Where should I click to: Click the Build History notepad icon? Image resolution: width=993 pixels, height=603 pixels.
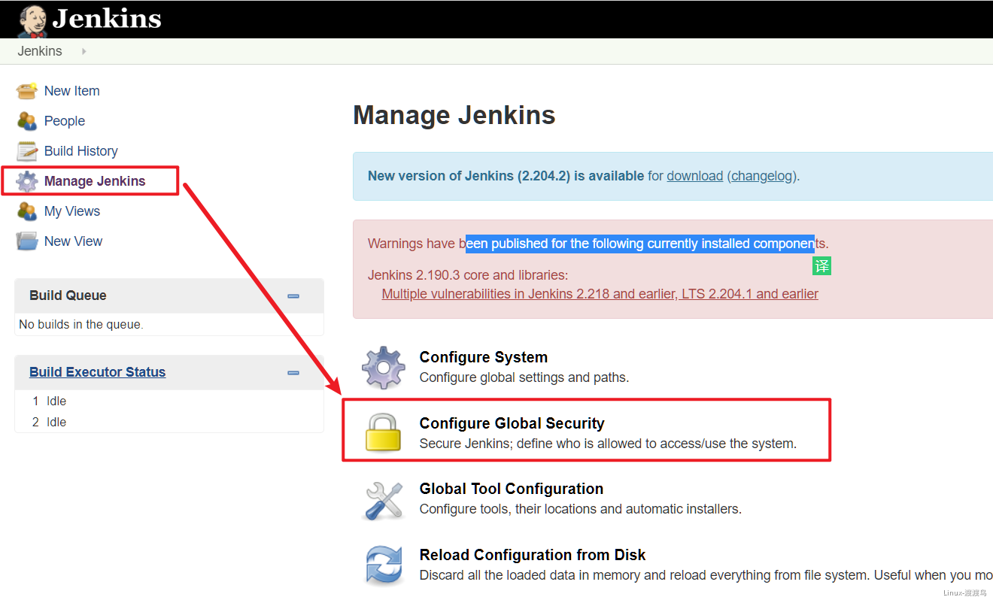tap(27, 151)
